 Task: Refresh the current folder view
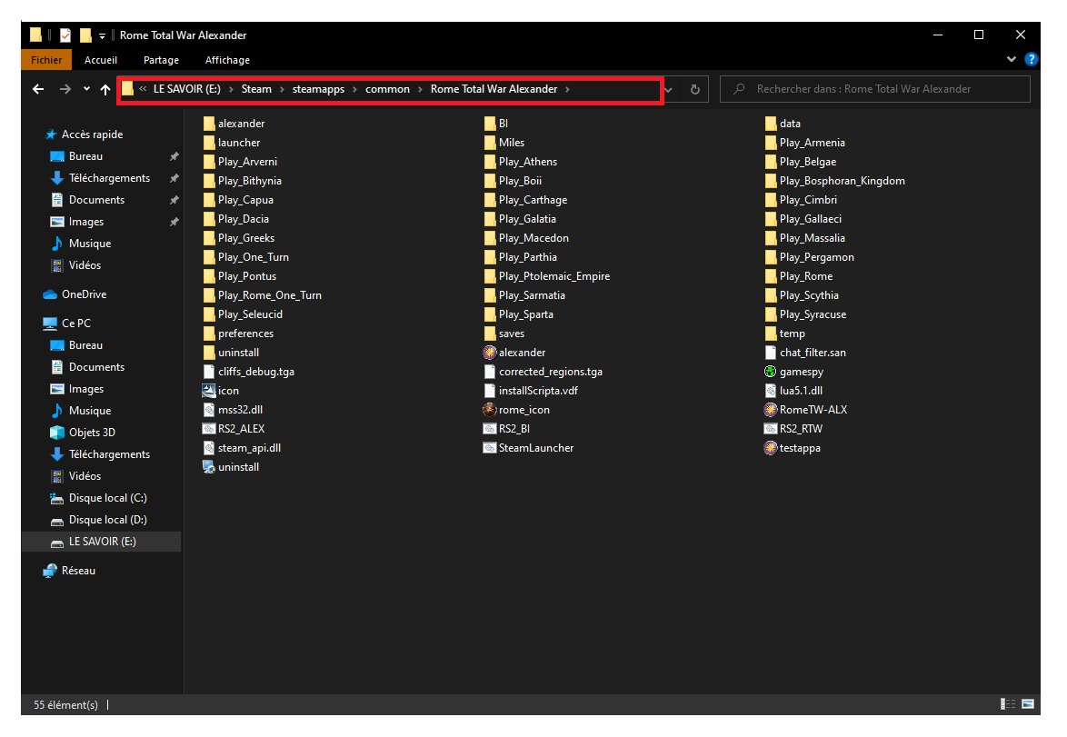pyautogui.click(x=694, y=89)
